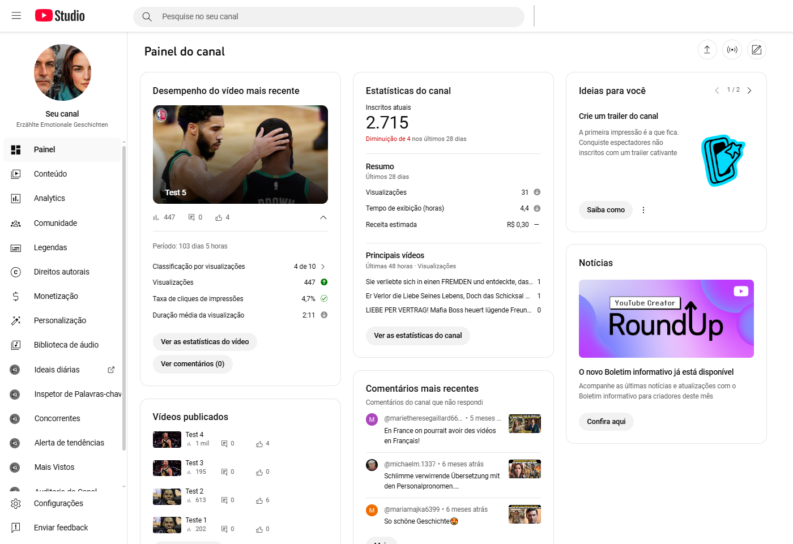Open Legendas in the sidebar

pyautogui.click(x=62, y=247)
